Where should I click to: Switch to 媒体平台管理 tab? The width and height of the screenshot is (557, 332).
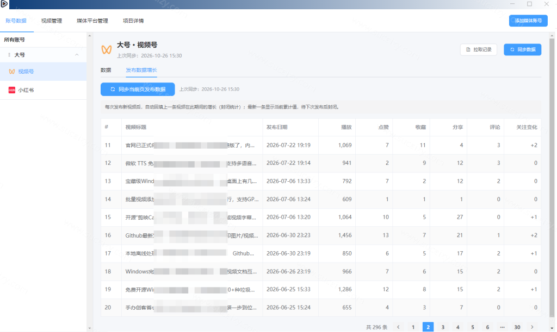tap(92, 21)
